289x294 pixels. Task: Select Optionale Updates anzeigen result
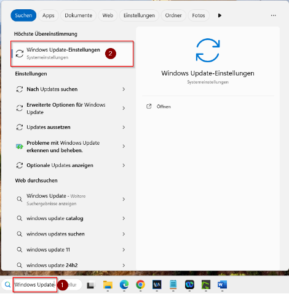71,165
